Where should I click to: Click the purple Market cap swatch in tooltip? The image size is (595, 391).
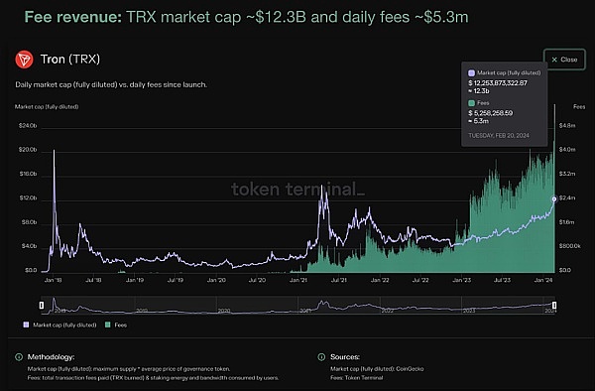pos(472,72)
